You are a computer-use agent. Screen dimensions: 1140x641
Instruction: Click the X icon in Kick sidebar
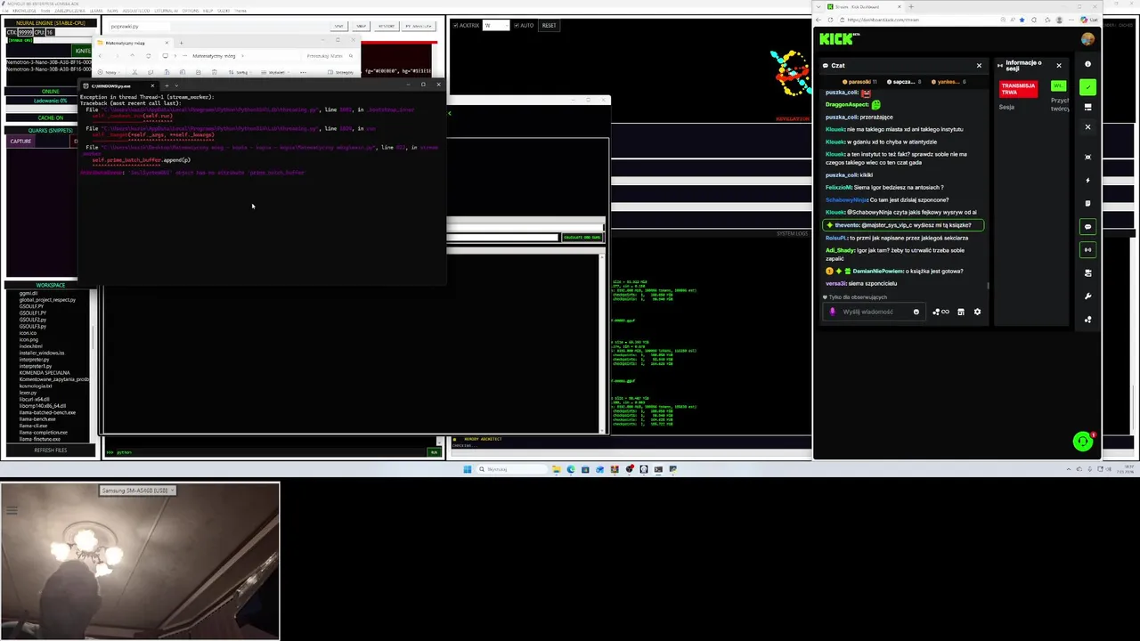click(x=1087, y=126)
